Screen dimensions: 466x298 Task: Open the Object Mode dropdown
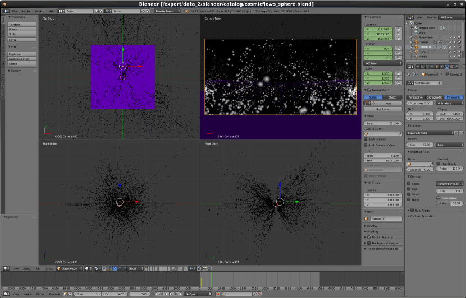(70, 268)
